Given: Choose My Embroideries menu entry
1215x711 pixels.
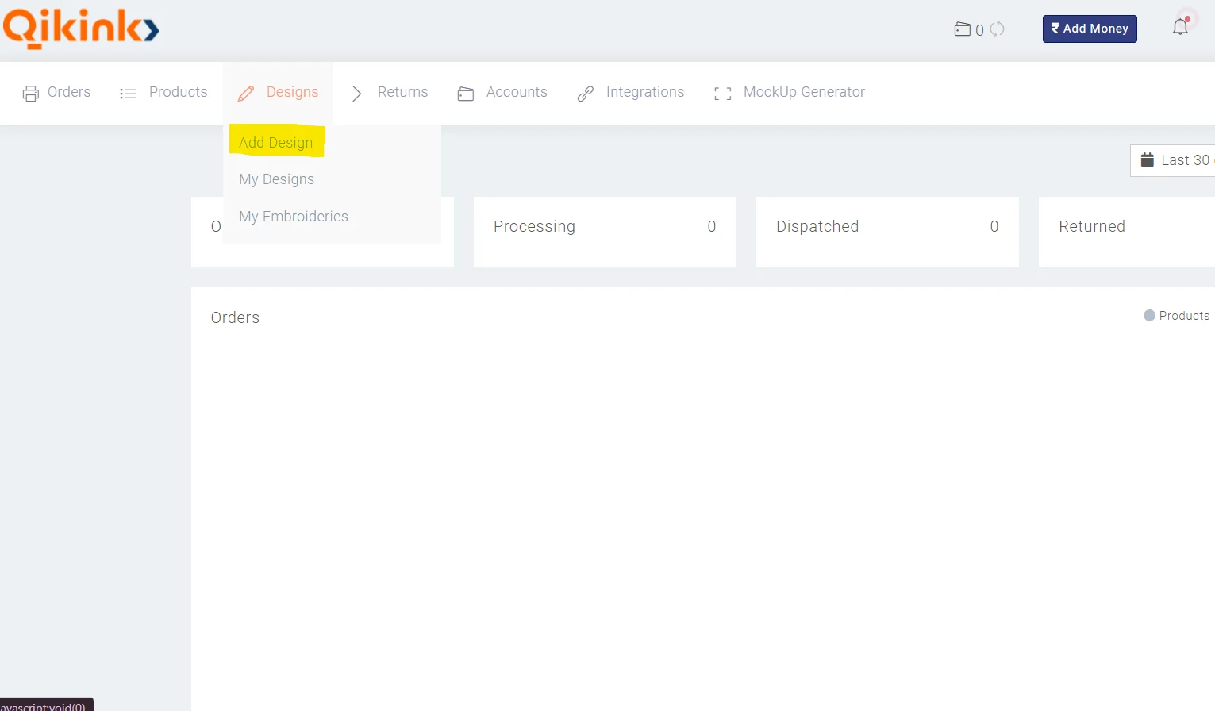Looking at the screenshot, I should click(x=294, y=217).
